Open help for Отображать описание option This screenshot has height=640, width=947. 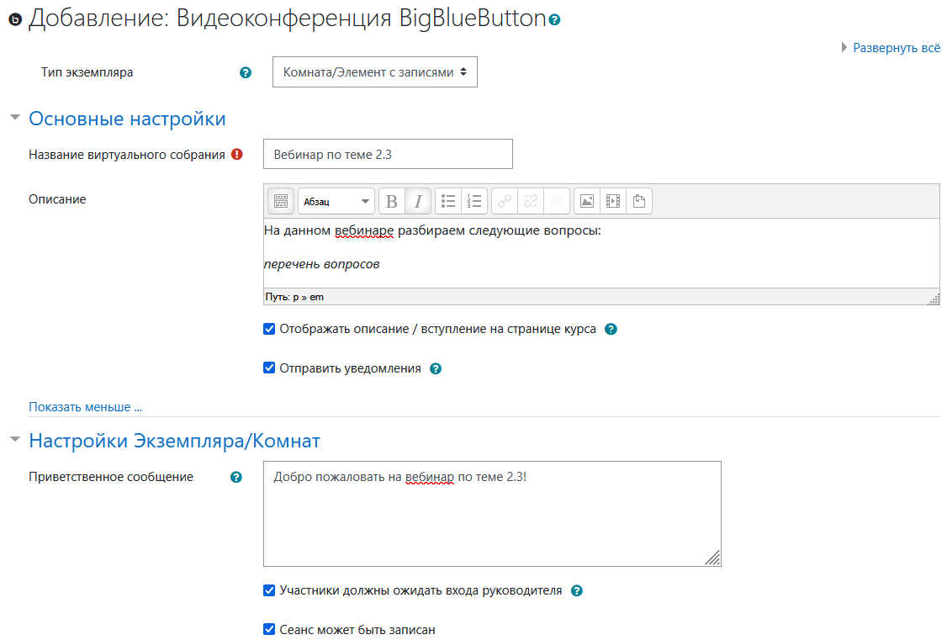point(611,329)
